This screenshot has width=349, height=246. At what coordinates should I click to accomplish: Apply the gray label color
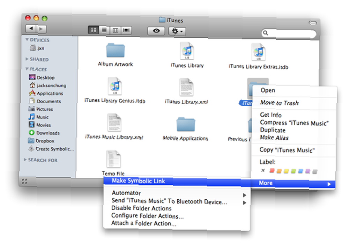pyautogui.click(x=315, y=172)
